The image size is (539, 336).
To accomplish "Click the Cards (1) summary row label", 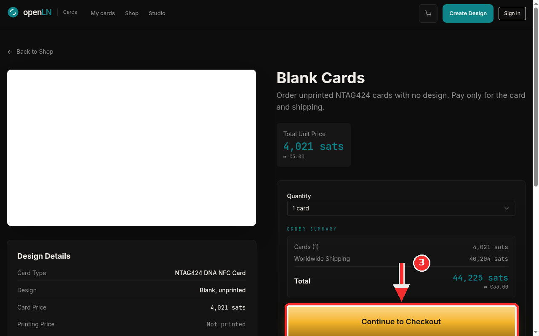I will pyautogui.click(x=307, y=247).
